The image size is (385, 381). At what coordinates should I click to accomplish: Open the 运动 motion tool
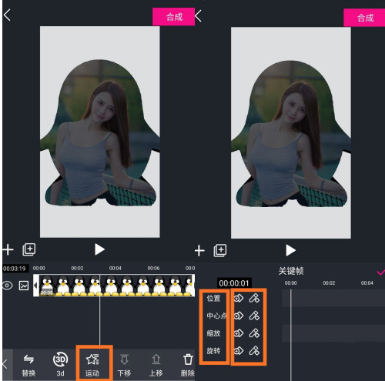pos(92,365)
